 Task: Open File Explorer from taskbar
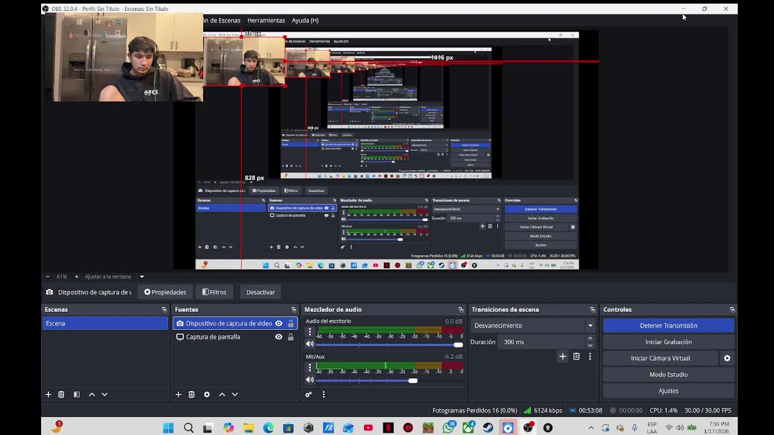pyautogui.click(x=249, y=428)
